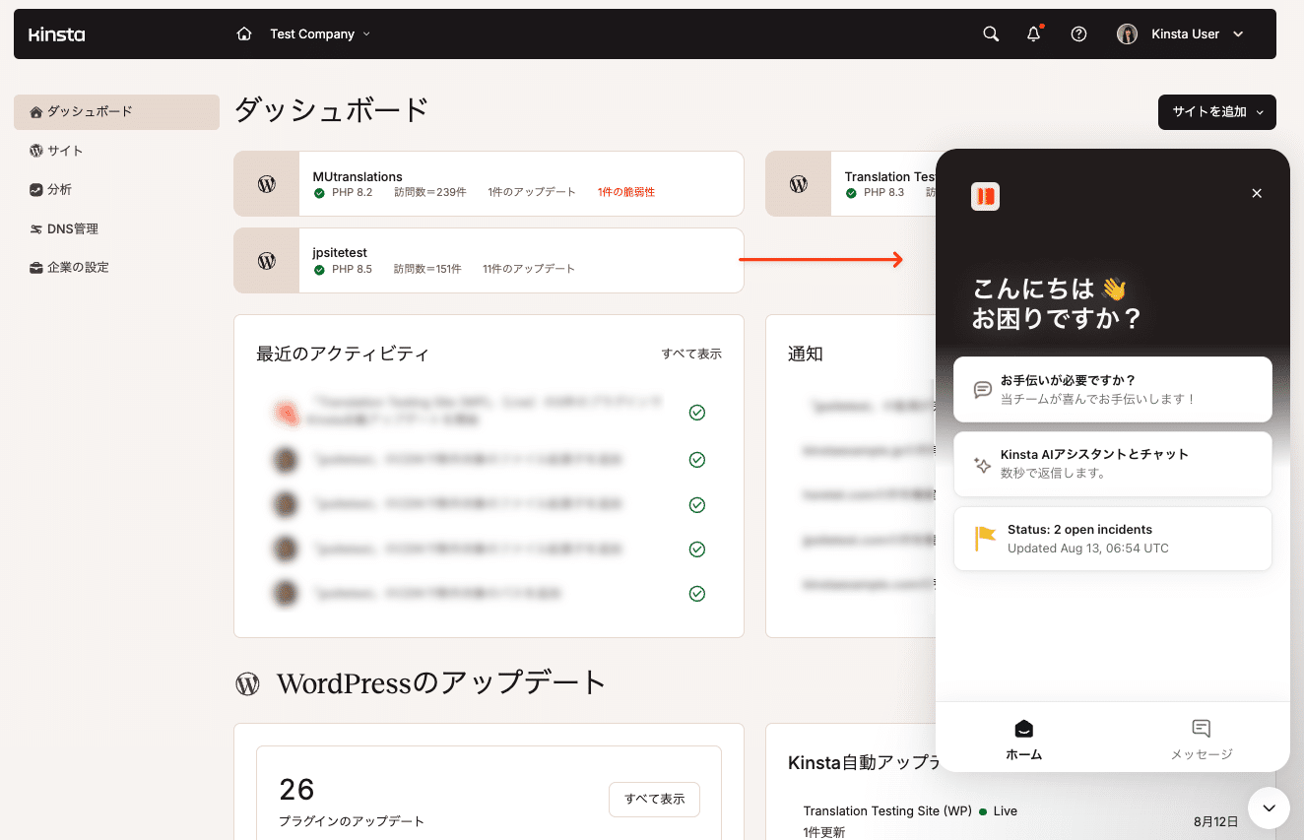Open the home icon in top bar
This screenshot has height=840, width=1304.
[244, 33]
